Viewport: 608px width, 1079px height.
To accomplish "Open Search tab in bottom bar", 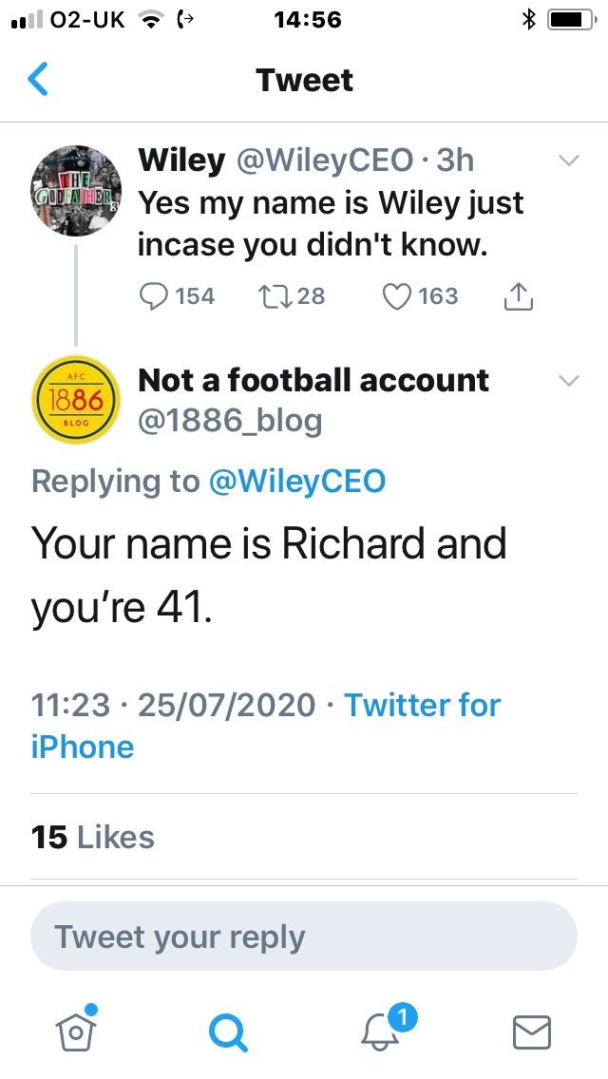I will tap(228, 1032).
